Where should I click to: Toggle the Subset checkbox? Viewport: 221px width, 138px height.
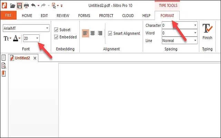tap(56, 30)
